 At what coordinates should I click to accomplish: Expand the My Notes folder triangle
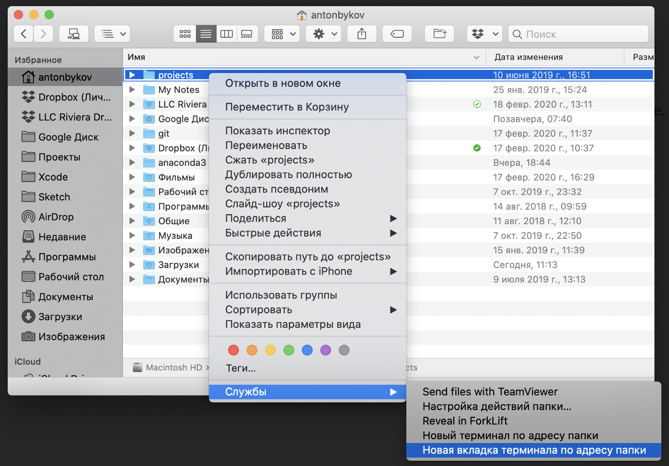click(132, 90)
